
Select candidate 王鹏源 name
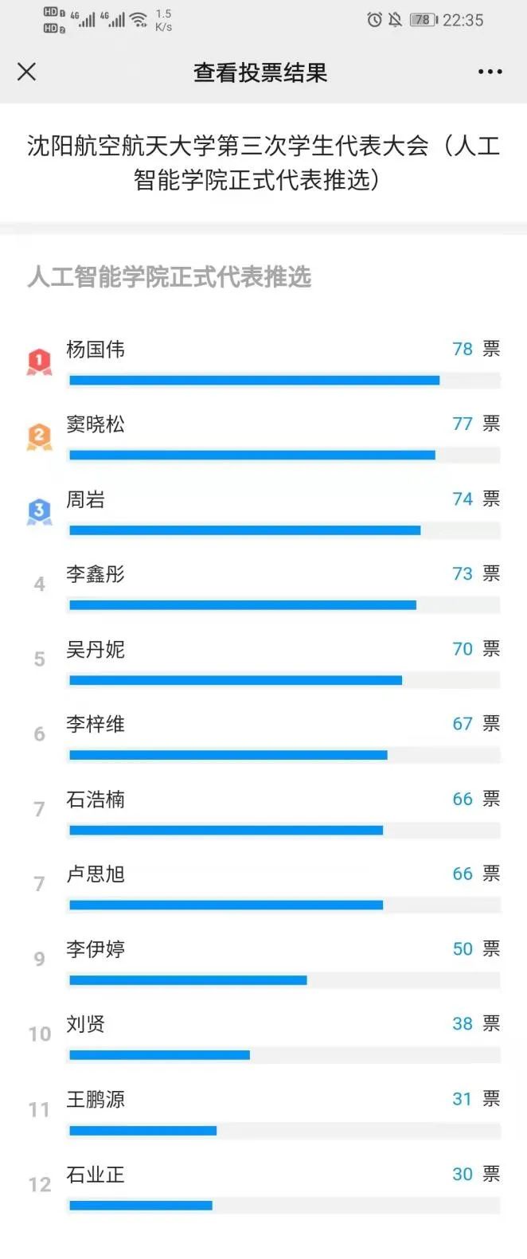click(96, 1100)
